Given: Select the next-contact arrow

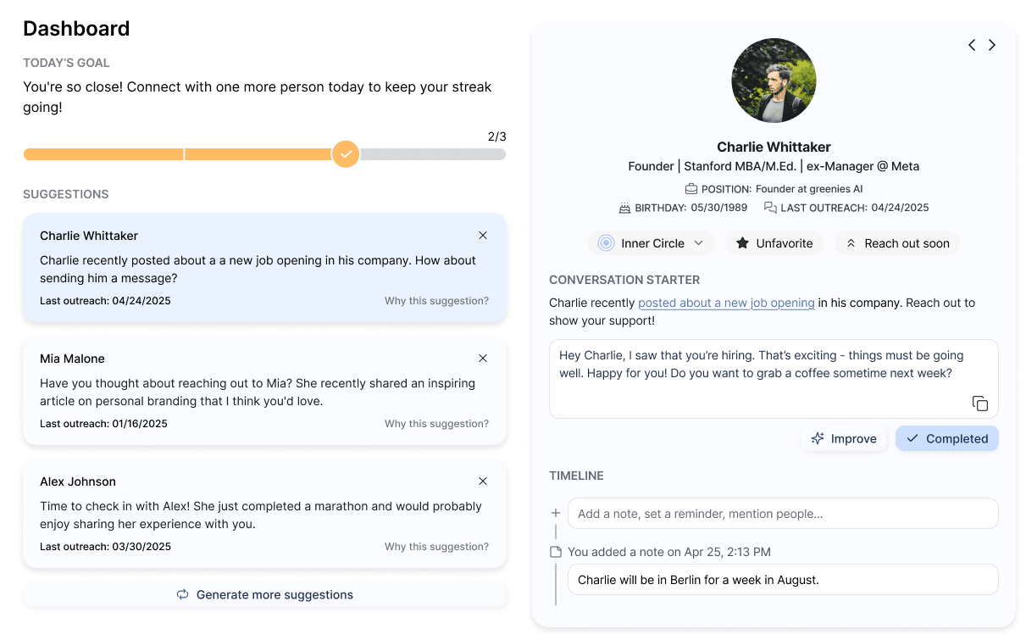Looking at the screenshot, I should click(992, 45).
